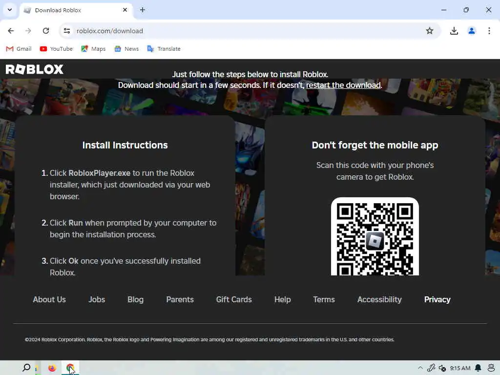Click the pen icon in system tray

[x=431, y=368]
